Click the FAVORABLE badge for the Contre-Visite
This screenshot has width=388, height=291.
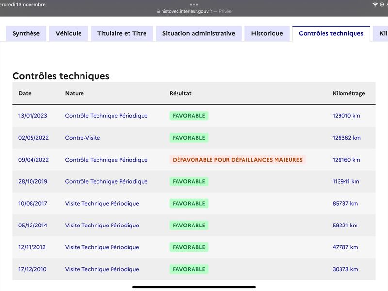pos(189,138)
